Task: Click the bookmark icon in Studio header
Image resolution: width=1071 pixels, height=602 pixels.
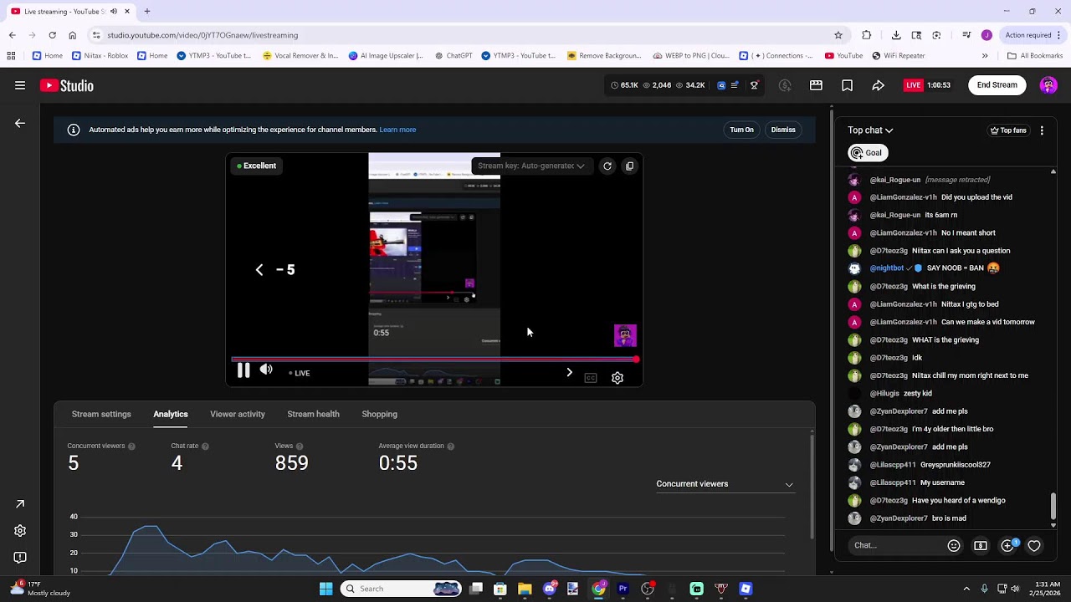Action: pos(847,85)
